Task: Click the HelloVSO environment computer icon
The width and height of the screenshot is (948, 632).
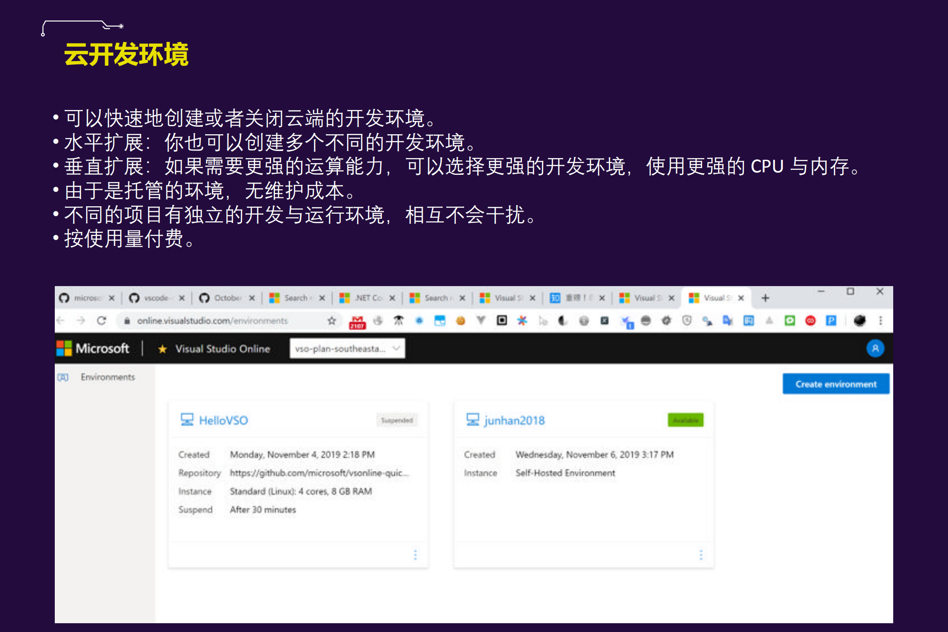Action: [x=187, y=420]
